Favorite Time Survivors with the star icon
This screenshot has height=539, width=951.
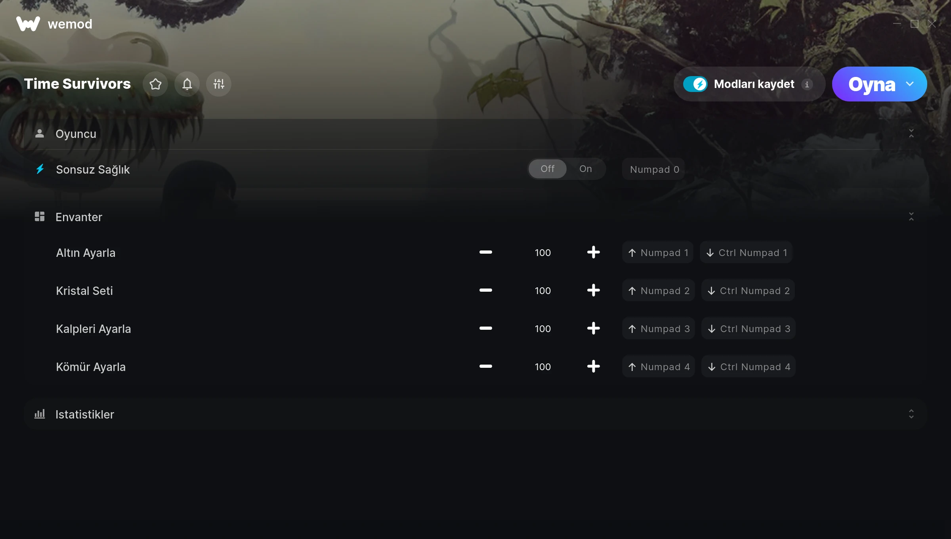click(x=155, y=84)
